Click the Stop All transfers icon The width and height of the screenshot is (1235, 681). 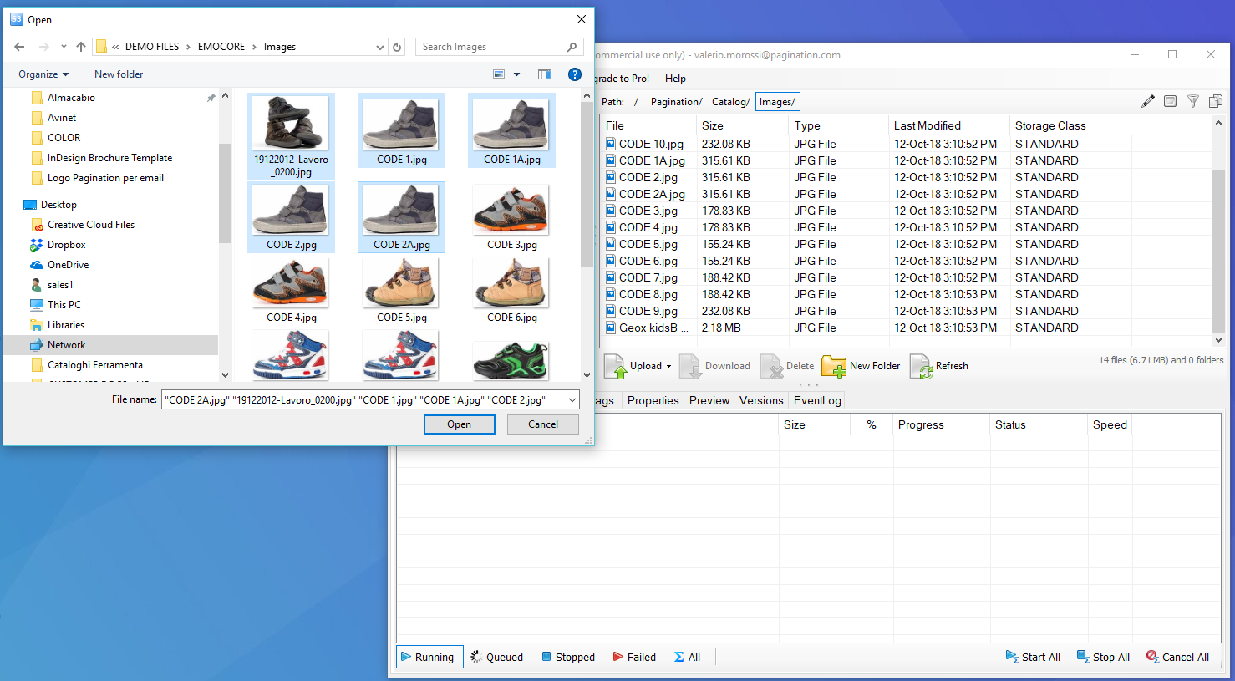pos(1083,657)
